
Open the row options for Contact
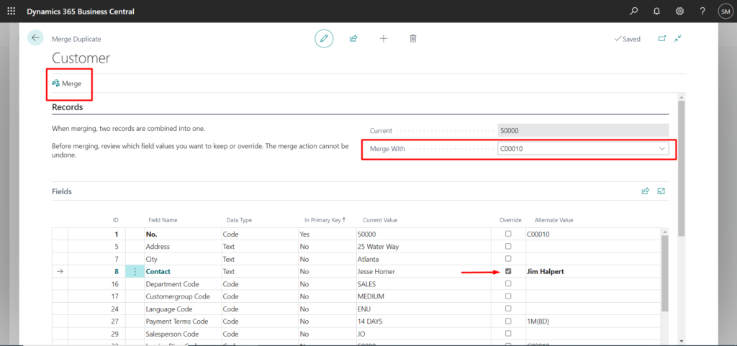pos(135,271)
